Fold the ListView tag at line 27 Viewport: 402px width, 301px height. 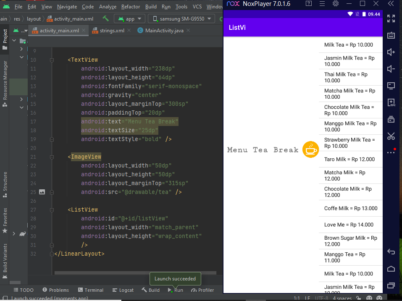coord(52,210)
